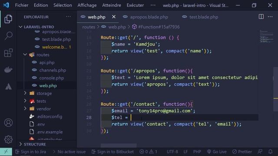This screenshot has height=156, width=278.
Task: Click the editor horizontal scrollbar
Action: (x=119, y=146)
